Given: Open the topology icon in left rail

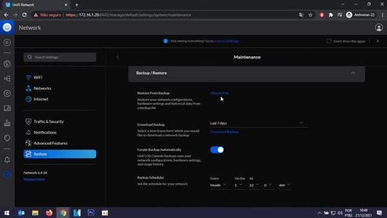Looking at the screenshot, I should pyautogui.click(x=7, y=79).
